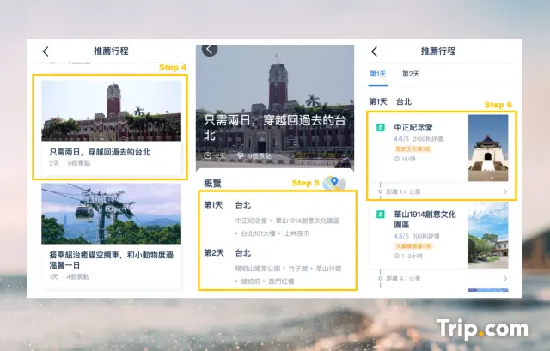Switch to the 第1天 tab

(x=378, y=74)
